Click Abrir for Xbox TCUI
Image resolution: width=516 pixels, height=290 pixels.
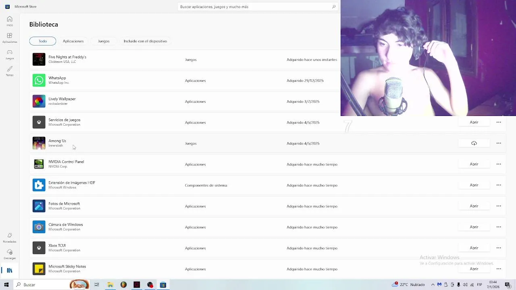coord(474,248)
